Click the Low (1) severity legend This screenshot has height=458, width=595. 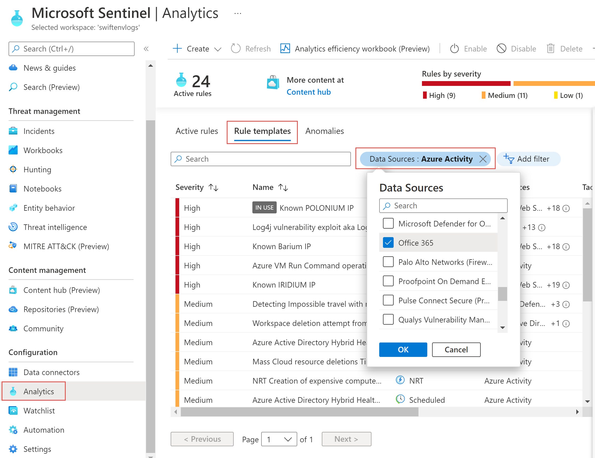568,95
